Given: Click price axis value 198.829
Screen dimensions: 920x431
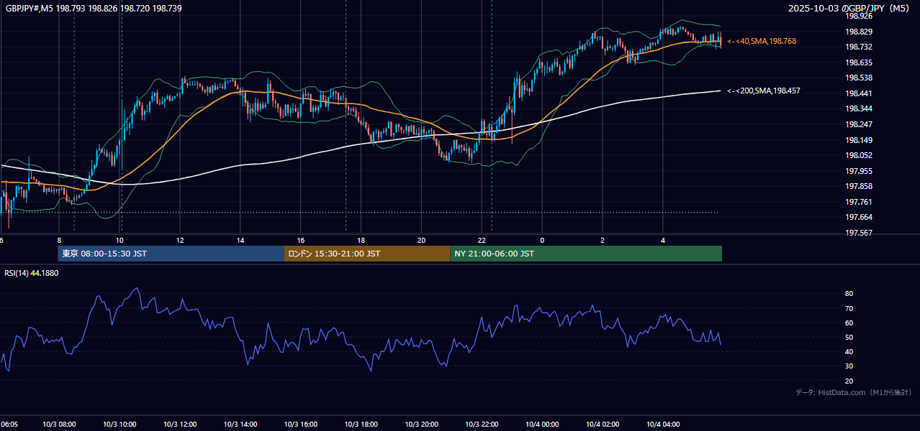Looking at the screenshot, I should [x=859, y=32].
